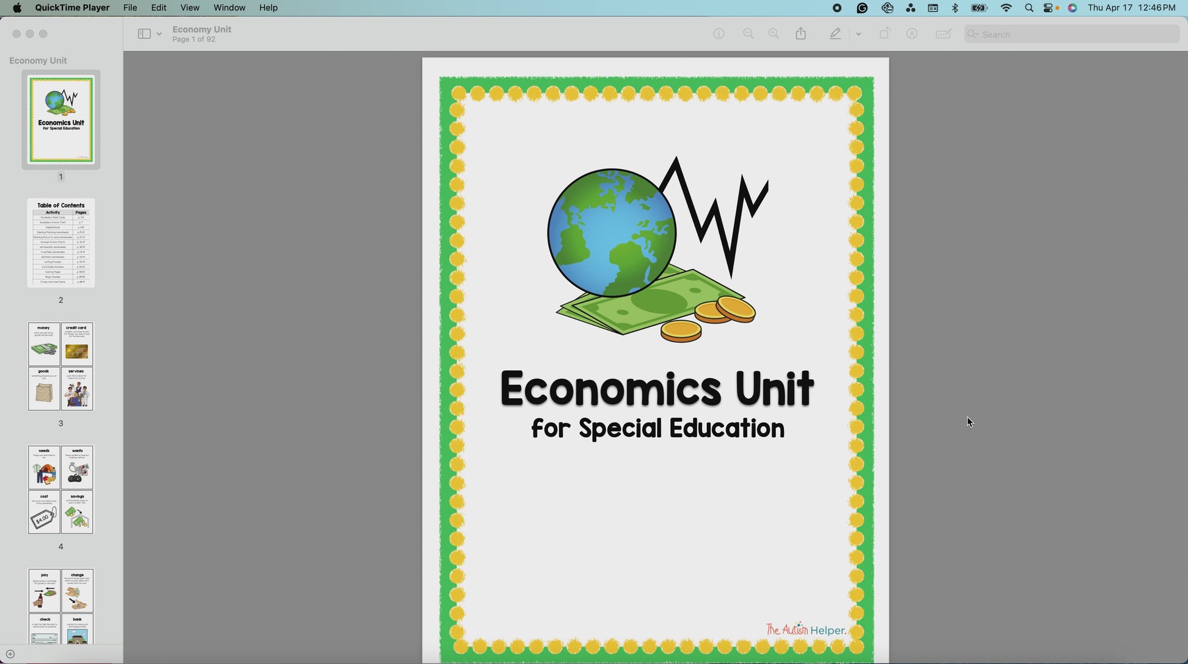Select the Highlight pen tool
Screen dimensions: 1188x664
835,34
